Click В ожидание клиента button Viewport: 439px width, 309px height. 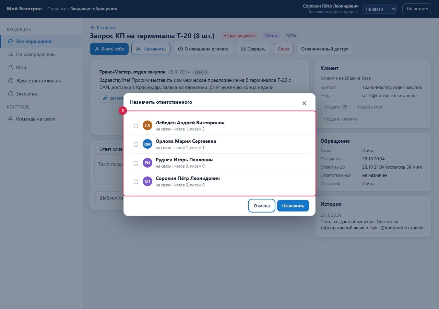click(203, 49)
